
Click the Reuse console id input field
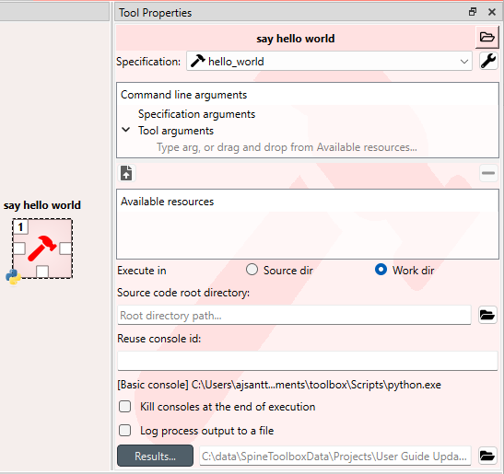tap(308, 361)
